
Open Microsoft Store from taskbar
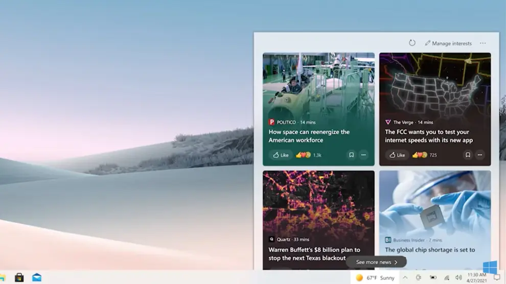(19, 277)
